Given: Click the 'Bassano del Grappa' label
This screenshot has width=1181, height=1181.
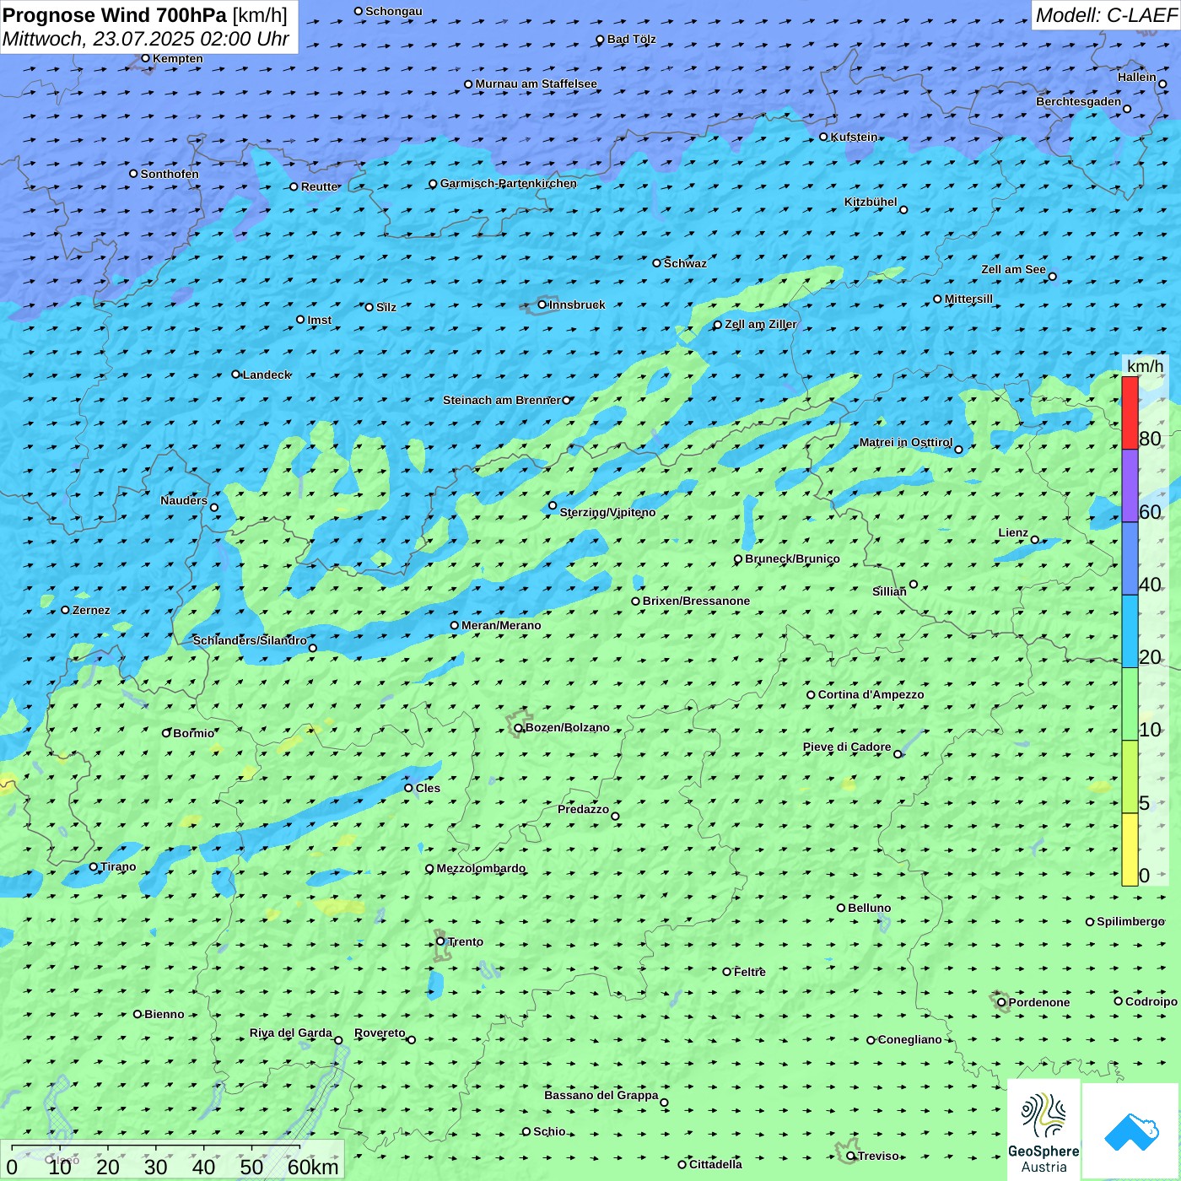Looking at the screenshot, I should pyautogui.click(x=601, y=1095).
